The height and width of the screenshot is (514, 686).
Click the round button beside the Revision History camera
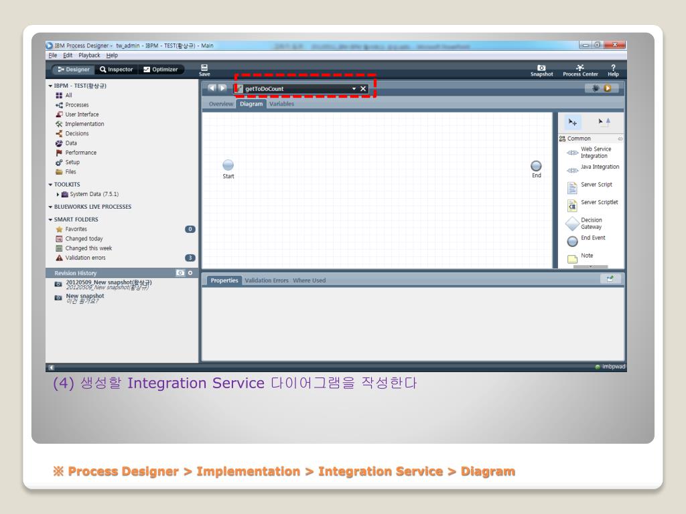coord(190,273)
